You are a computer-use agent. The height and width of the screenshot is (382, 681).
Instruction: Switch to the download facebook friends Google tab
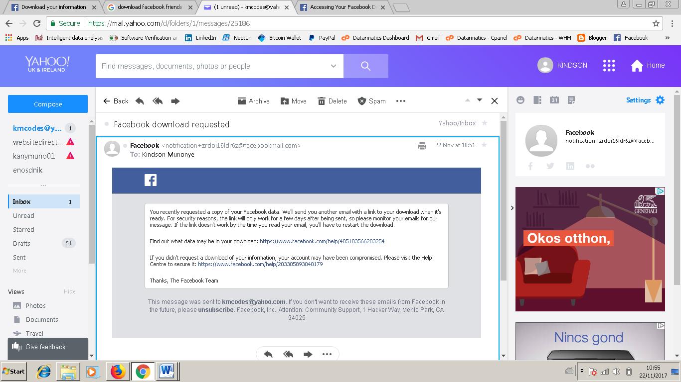click(149, 7)
